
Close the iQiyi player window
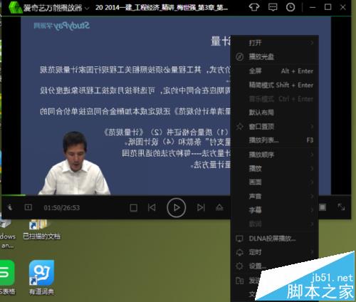tap(343, 7)
